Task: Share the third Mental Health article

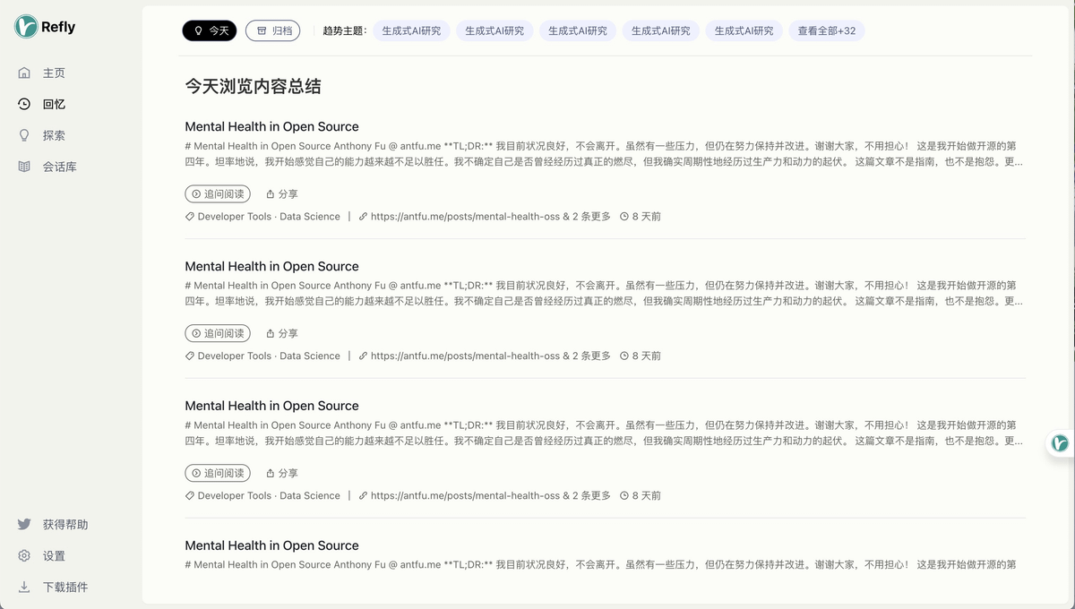Action: 282,473
